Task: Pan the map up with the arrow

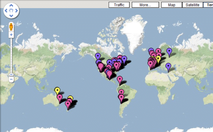Action: tap(11, 5)
